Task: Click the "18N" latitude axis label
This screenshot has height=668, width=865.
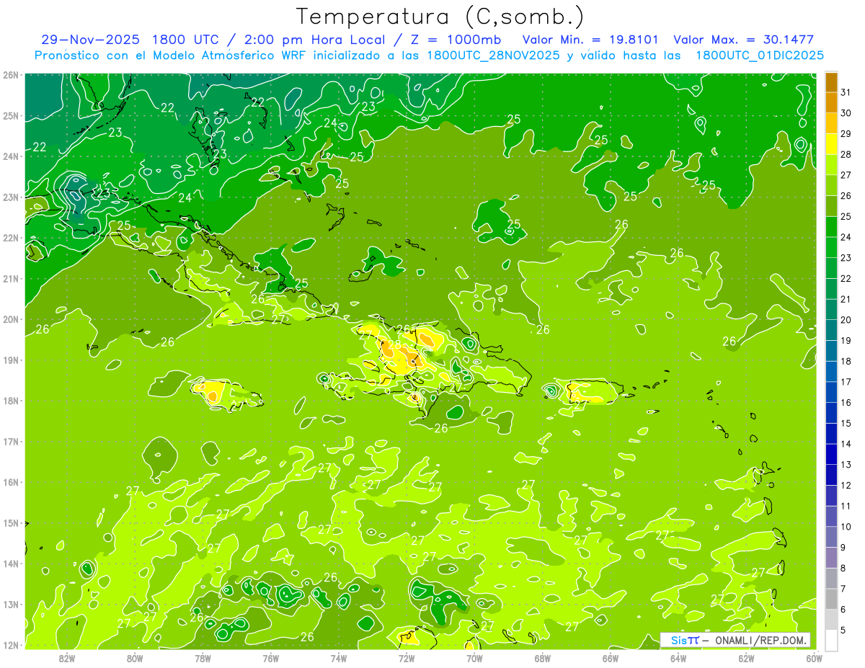Action: click(x=11, y=401)
